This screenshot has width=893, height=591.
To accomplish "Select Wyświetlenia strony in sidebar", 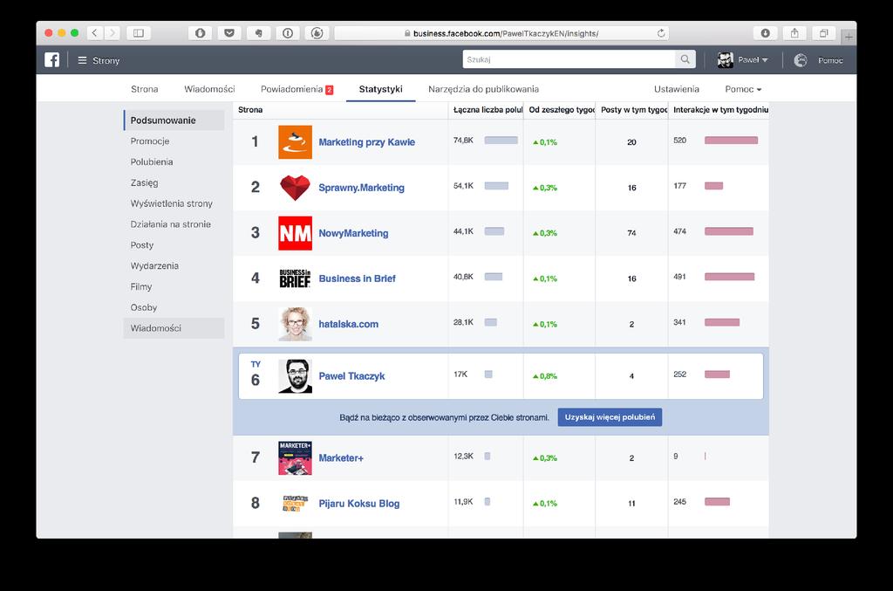I will 174,203.
